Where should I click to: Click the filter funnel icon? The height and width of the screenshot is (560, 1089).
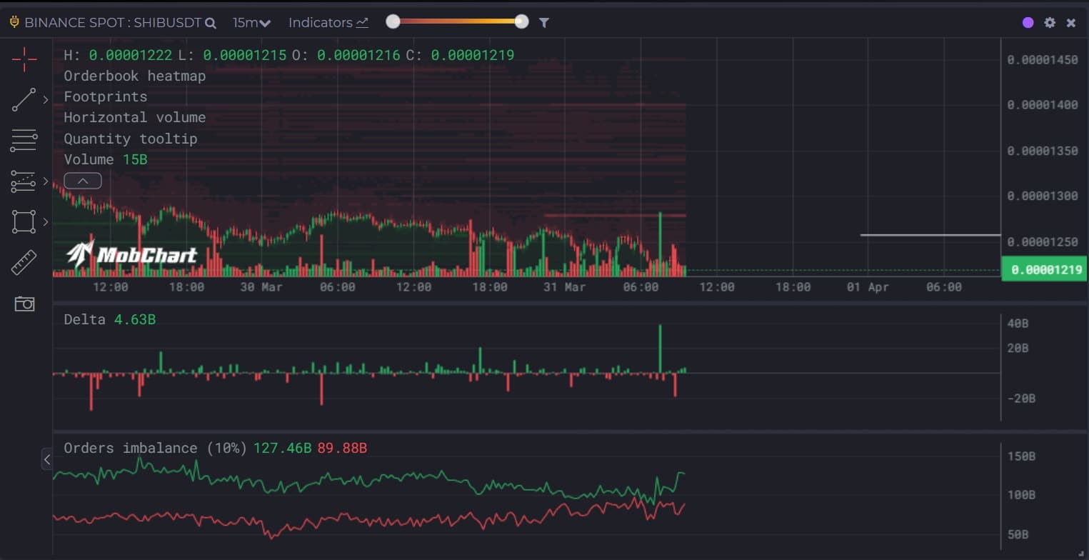(x=543, y=23)
